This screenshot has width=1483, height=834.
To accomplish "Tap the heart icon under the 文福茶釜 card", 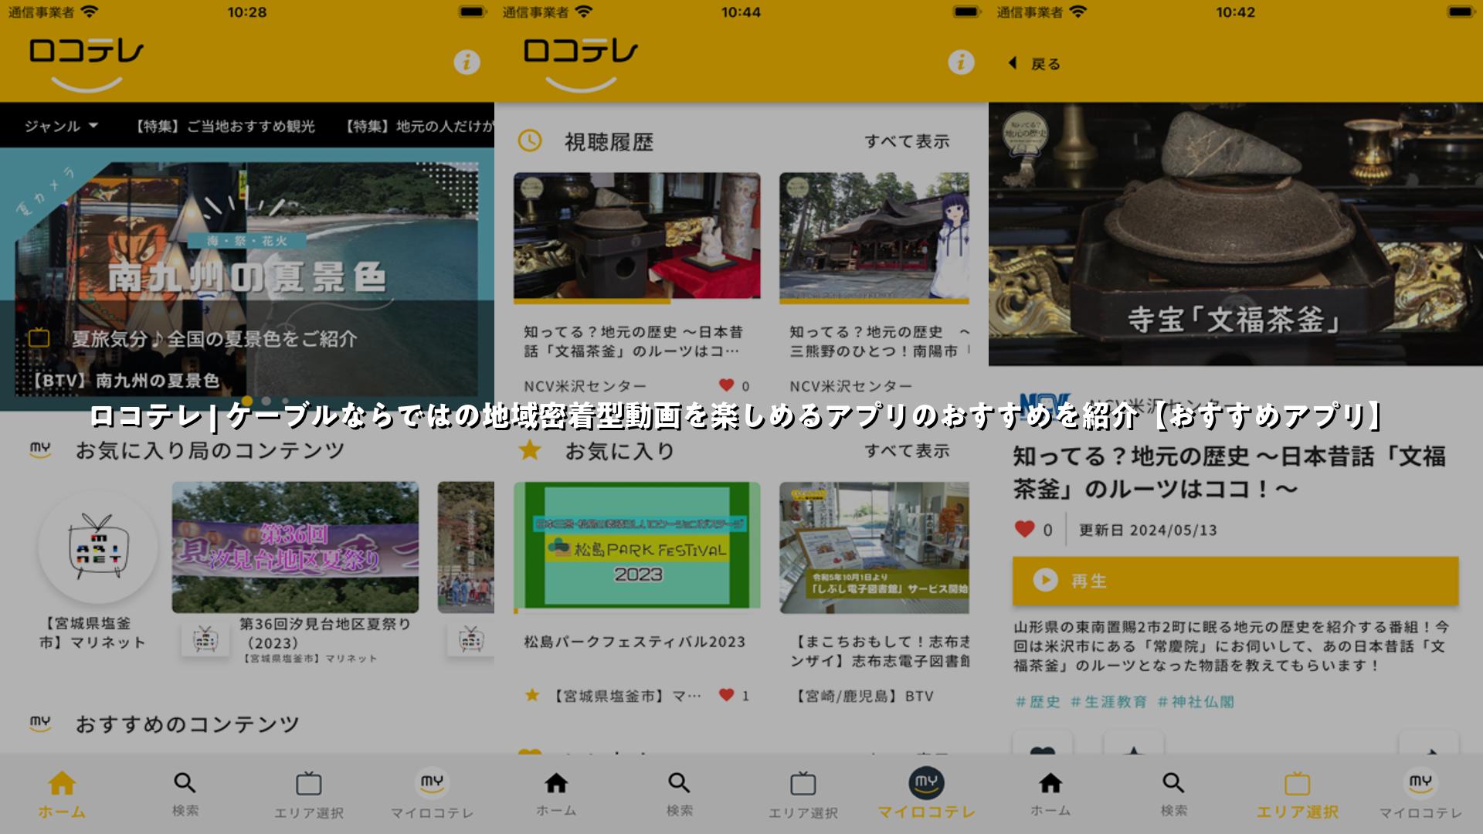I will [x=727, y=385].
